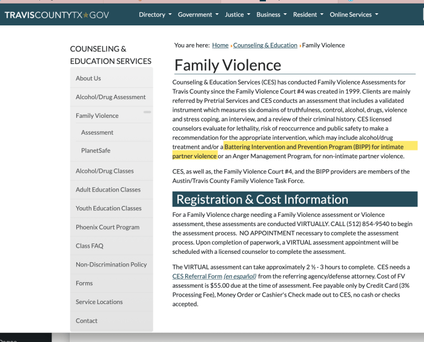
Task: Expand the Business navigation dropdown
Action: point(271,15)
